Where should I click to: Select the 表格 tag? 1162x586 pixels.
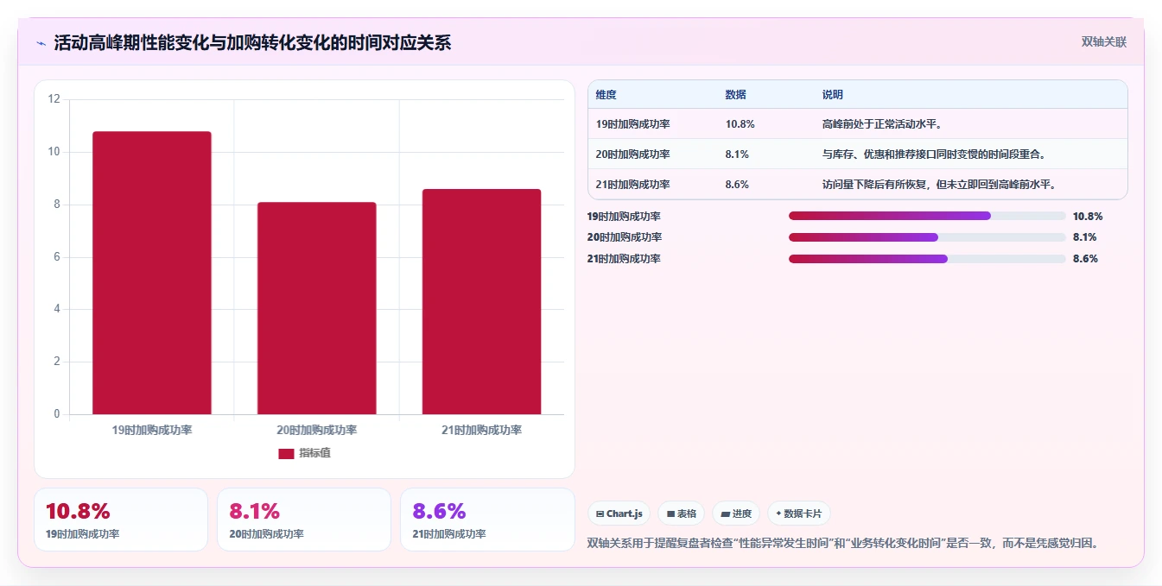click(681, 514)
